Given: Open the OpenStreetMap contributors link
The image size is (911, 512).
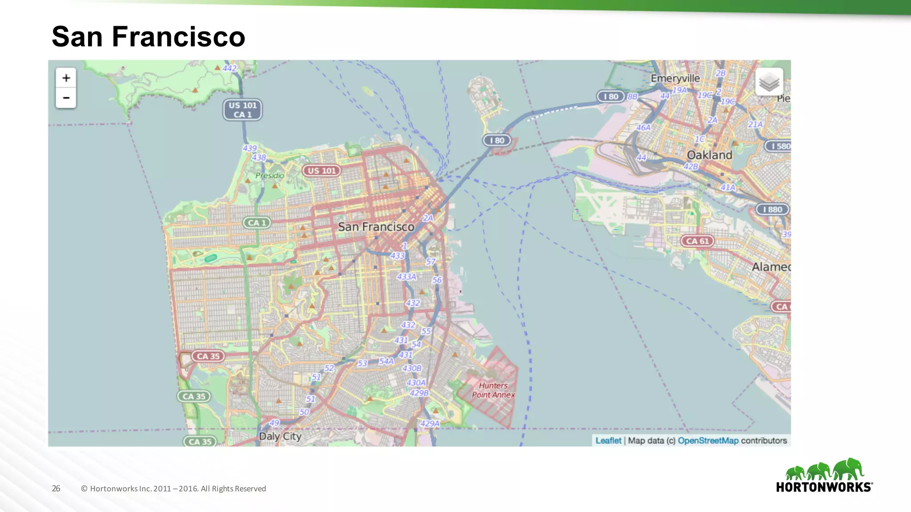Looking at the screenshot, I should [708, 440].
